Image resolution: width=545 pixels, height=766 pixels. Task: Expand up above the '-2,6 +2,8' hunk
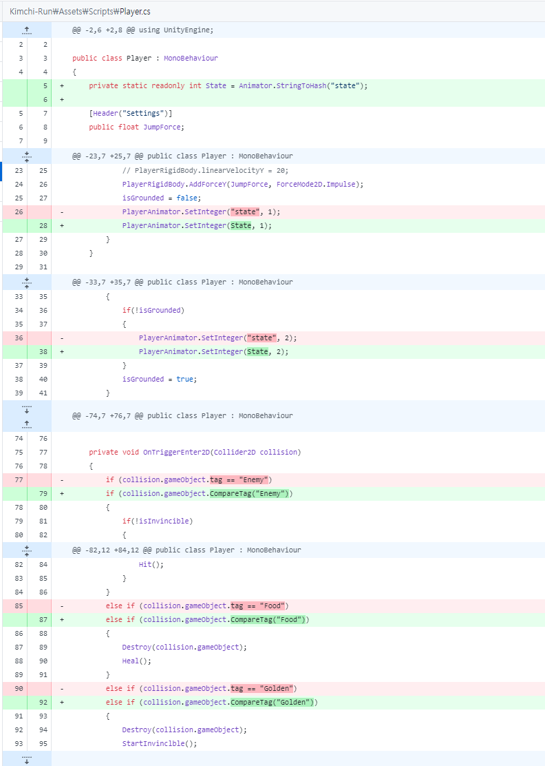point(27,30)
